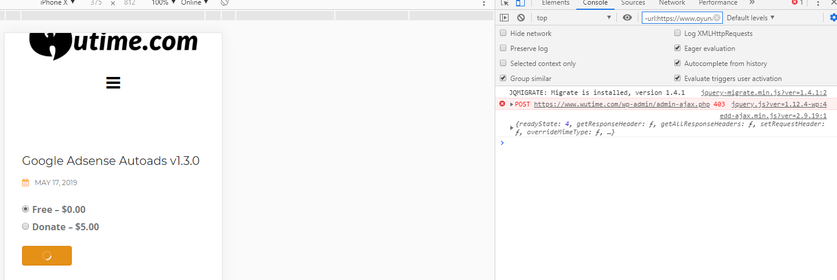Select the Donate – $5.00 option
The height and width of the screenshot is (280, 837).
coord(25,226)
